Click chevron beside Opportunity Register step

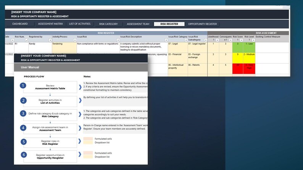pos(80,154)
